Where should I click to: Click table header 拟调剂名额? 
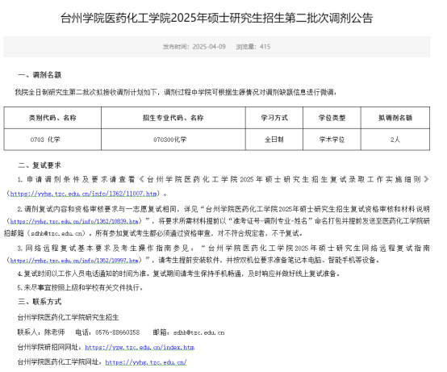[x=395, y=118]
